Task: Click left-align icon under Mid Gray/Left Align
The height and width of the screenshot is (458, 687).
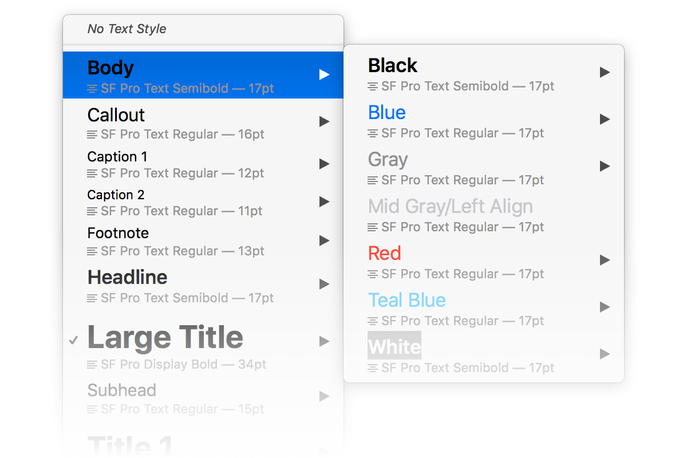Action: (373, 227)
